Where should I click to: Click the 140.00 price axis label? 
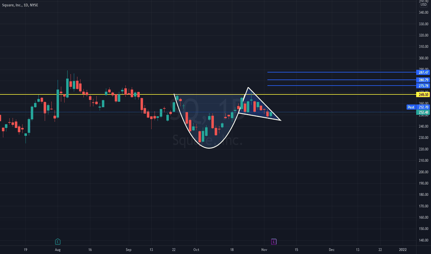click(424, 240)
